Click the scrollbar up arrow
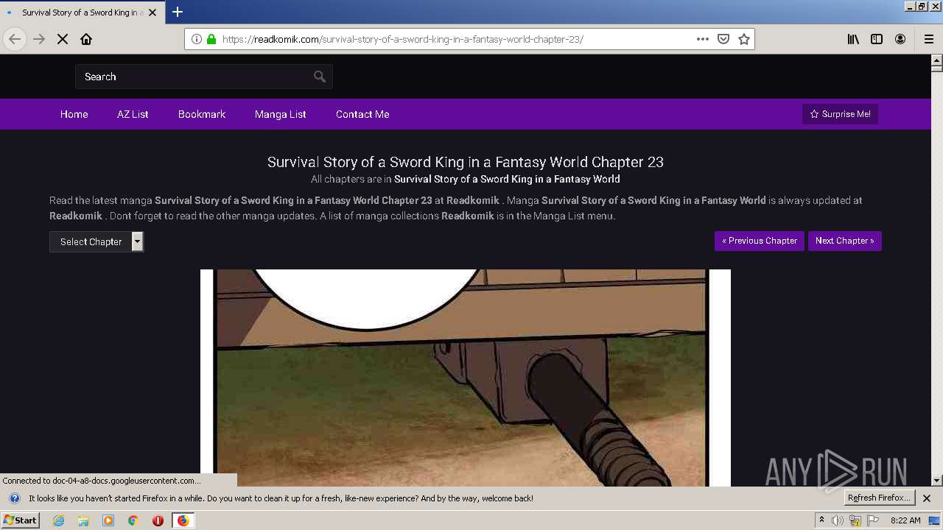This screenshot has width=943, height=530. (937, 60)
